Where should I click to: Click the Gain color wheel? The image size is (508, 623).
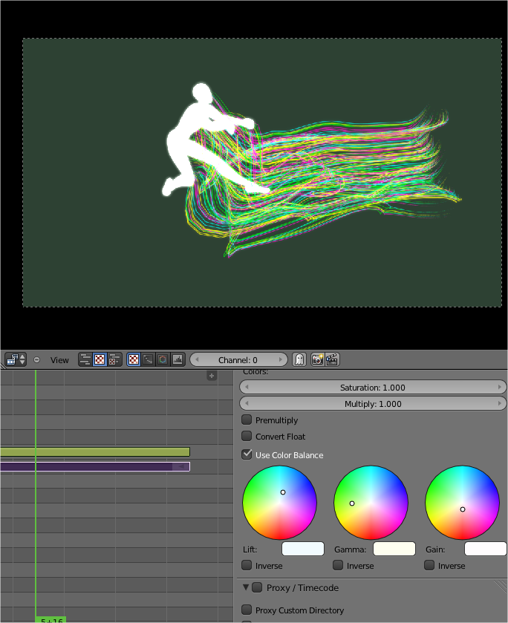point(462,503)
